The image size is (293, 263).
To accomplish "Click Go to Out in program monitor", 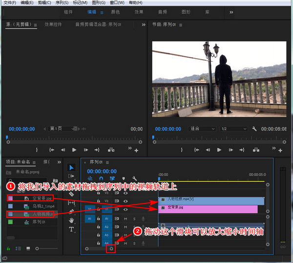I will pyautogui.click(x=242, y=150).
